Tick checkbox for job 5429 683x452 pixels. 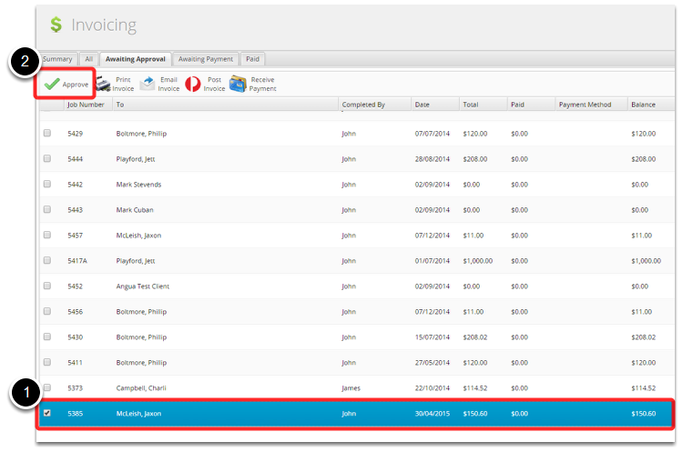47,133
